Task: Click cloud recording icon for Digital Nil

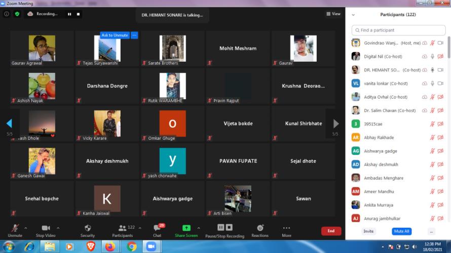Action: tap(425, 57)
